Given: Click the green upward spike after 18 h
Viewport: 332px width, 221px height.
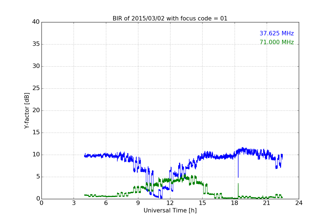Looking at the screenshot, I should (x=238, y=191).
